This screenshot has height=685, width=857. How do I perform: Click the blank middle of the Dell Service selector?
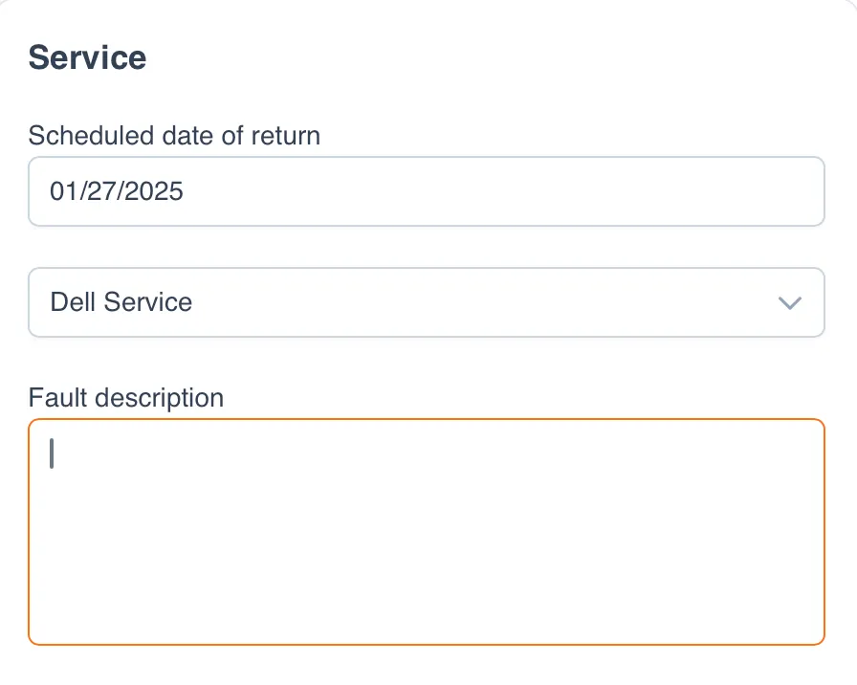click(478, 302)
